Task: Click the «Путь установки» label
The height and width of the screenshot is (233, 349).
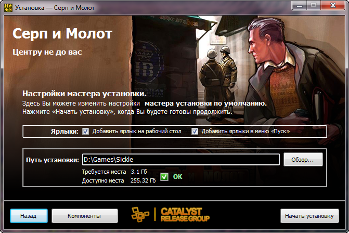Action: (53, 160)
